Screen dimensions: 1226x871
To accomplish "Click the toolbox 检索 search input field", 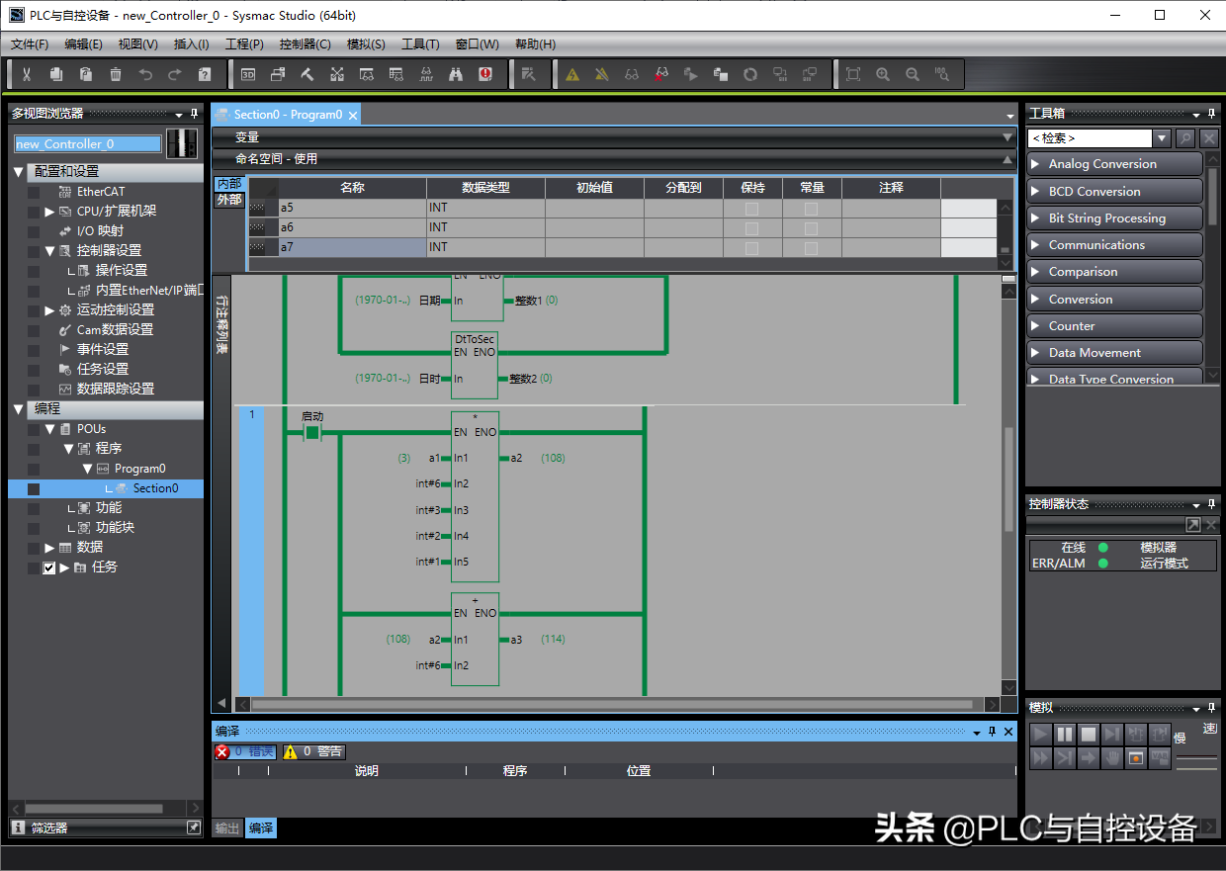I will [1090, 138].
